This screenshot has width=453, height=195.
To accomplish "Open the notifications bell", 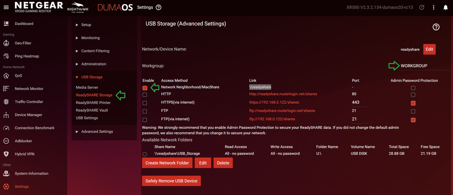I will pos(445,8).
